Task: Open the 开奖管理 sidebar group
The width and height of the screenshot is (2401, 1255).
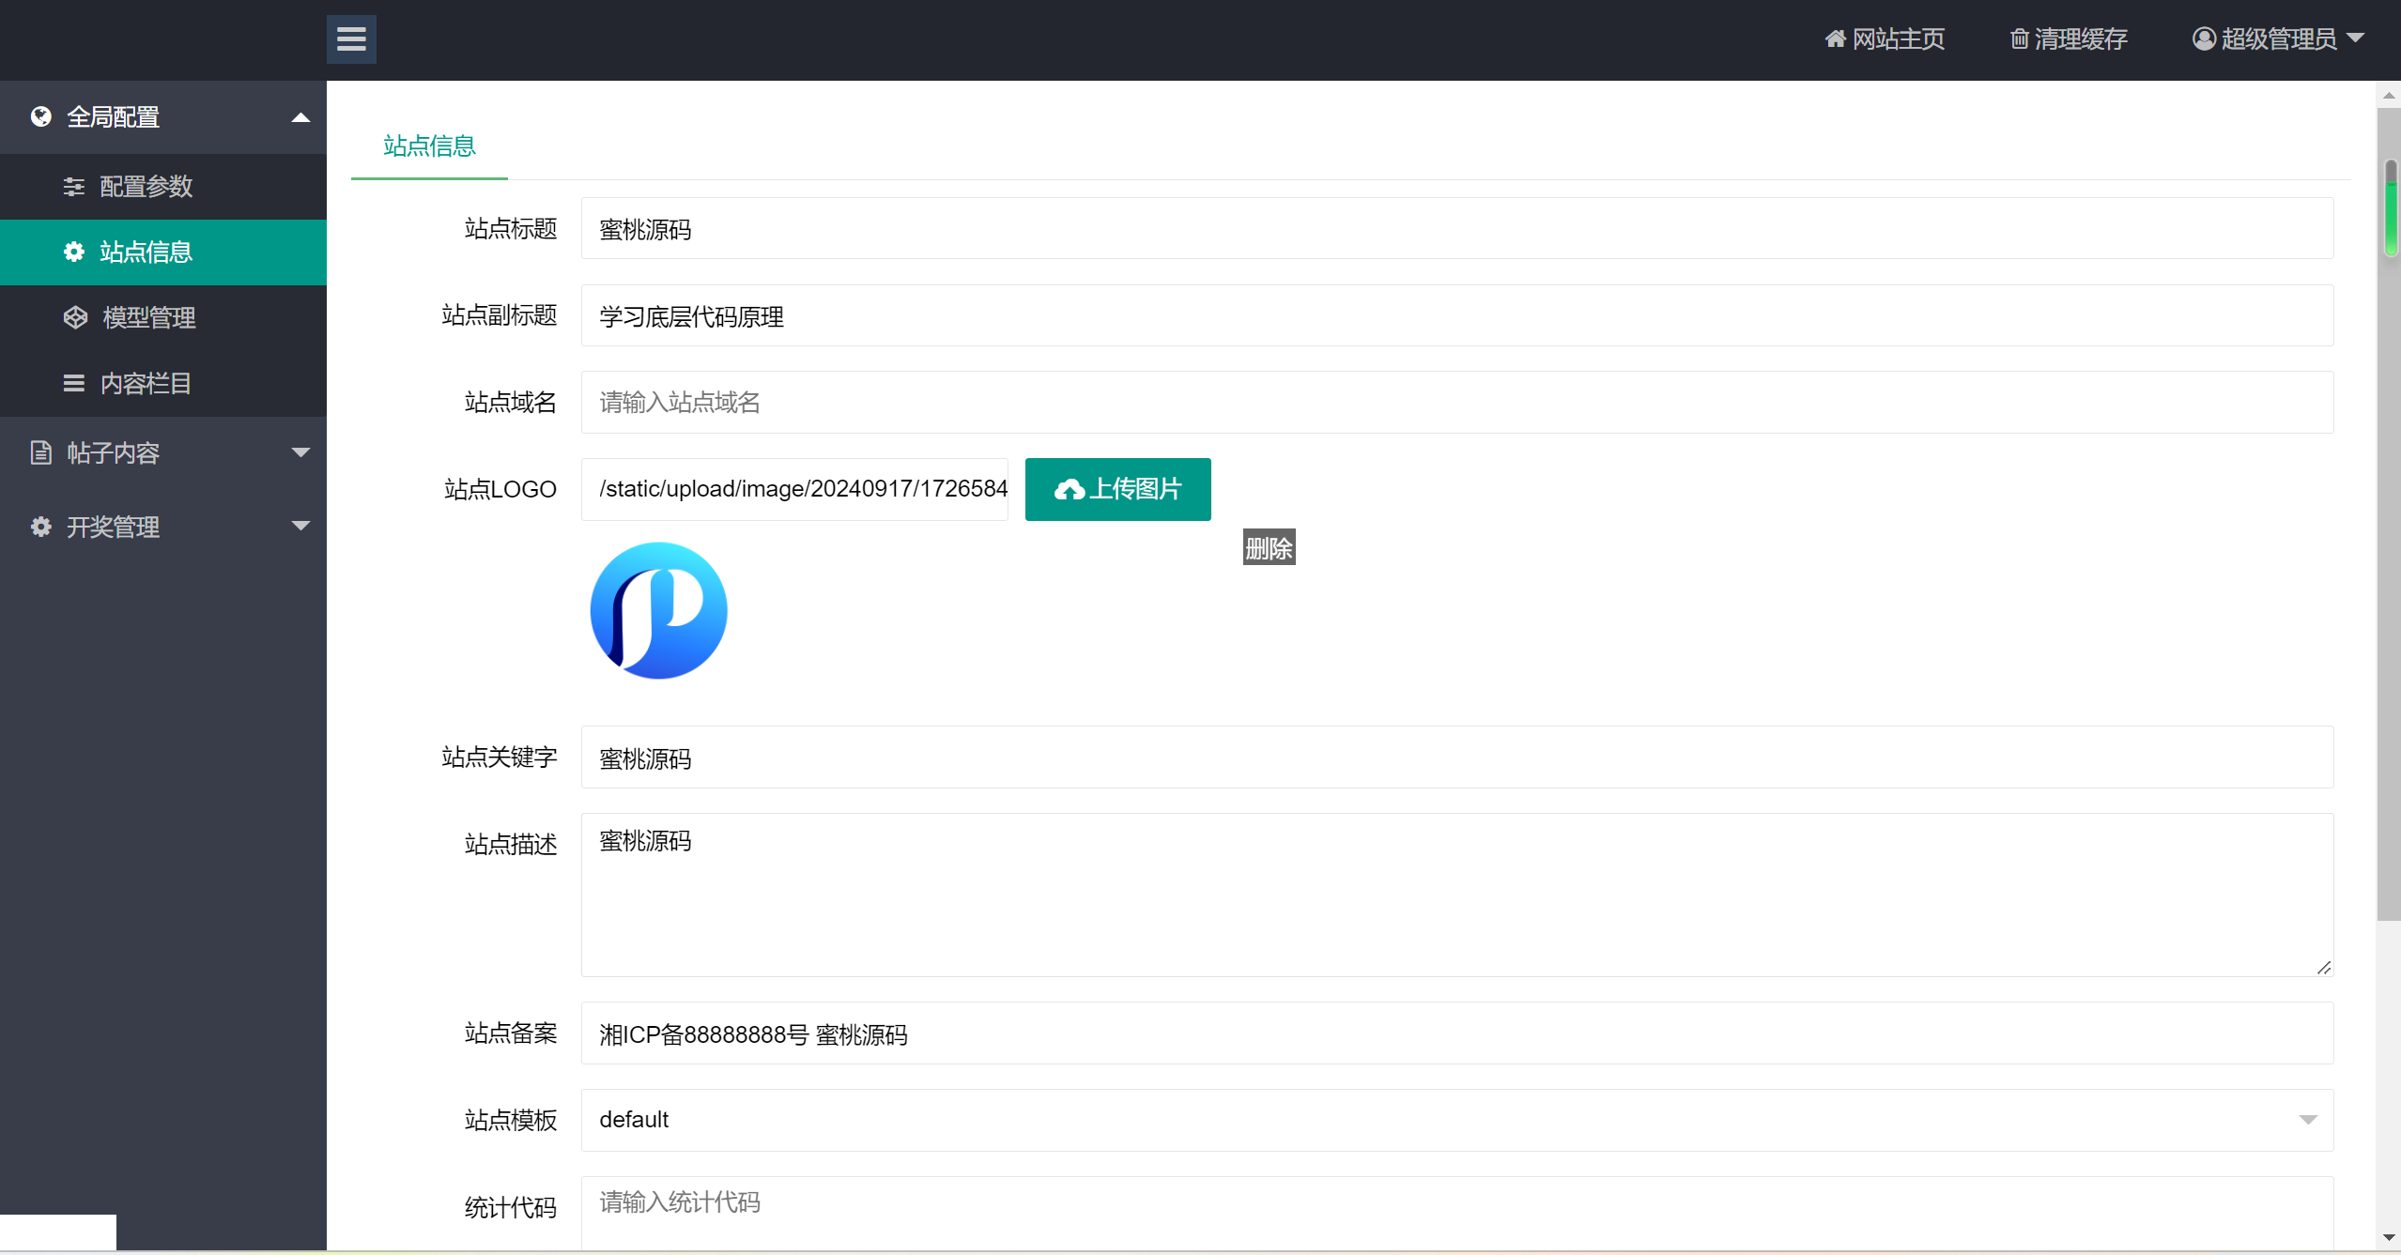Action: 163,527
